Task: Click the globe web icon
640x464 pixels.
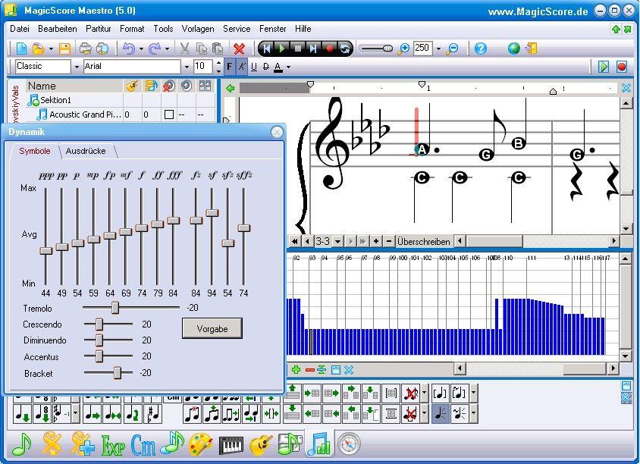Action: pyautogui.click(x=514, y=49)
